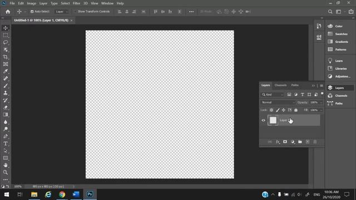Open the Fill dropdown arrow
The image size is (356, 200).
click(322, 110)
